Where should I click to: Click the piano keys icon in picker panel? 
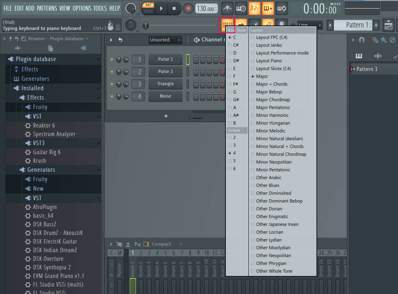tap(359, 56)
